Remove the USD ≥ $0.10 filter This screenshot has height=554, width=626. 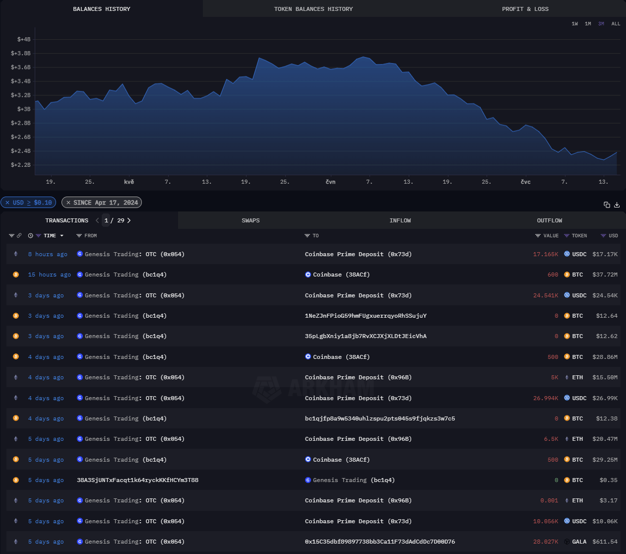[7, 203]
